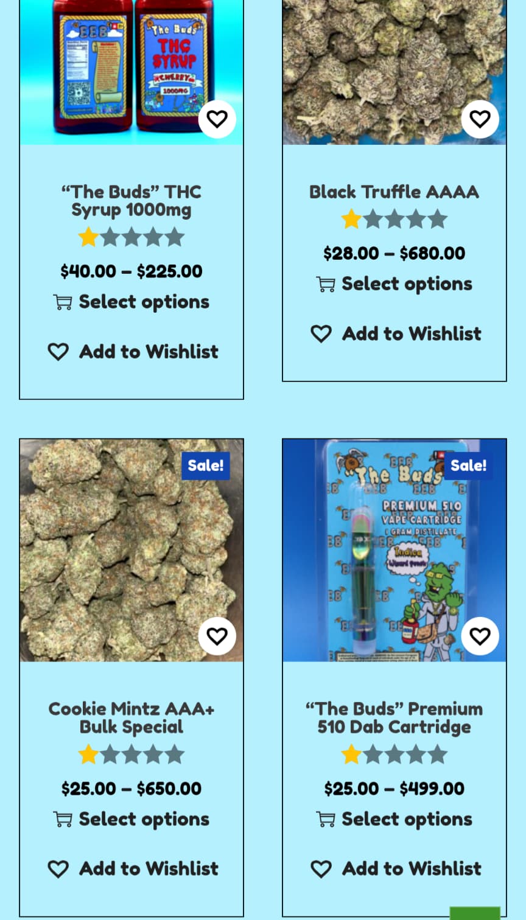This screenshot has width=526, height=920.
Task: Open "The Buds" THC Syrup 1000mg title link
Action: coord(131,201)
